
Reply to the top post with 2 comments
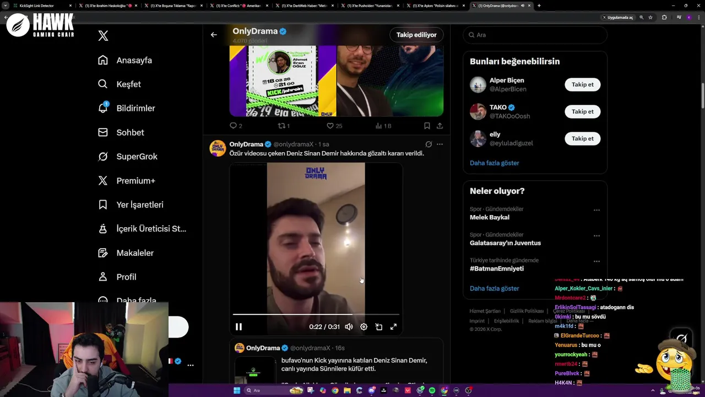pyautogui.click(x=236, y=126)
